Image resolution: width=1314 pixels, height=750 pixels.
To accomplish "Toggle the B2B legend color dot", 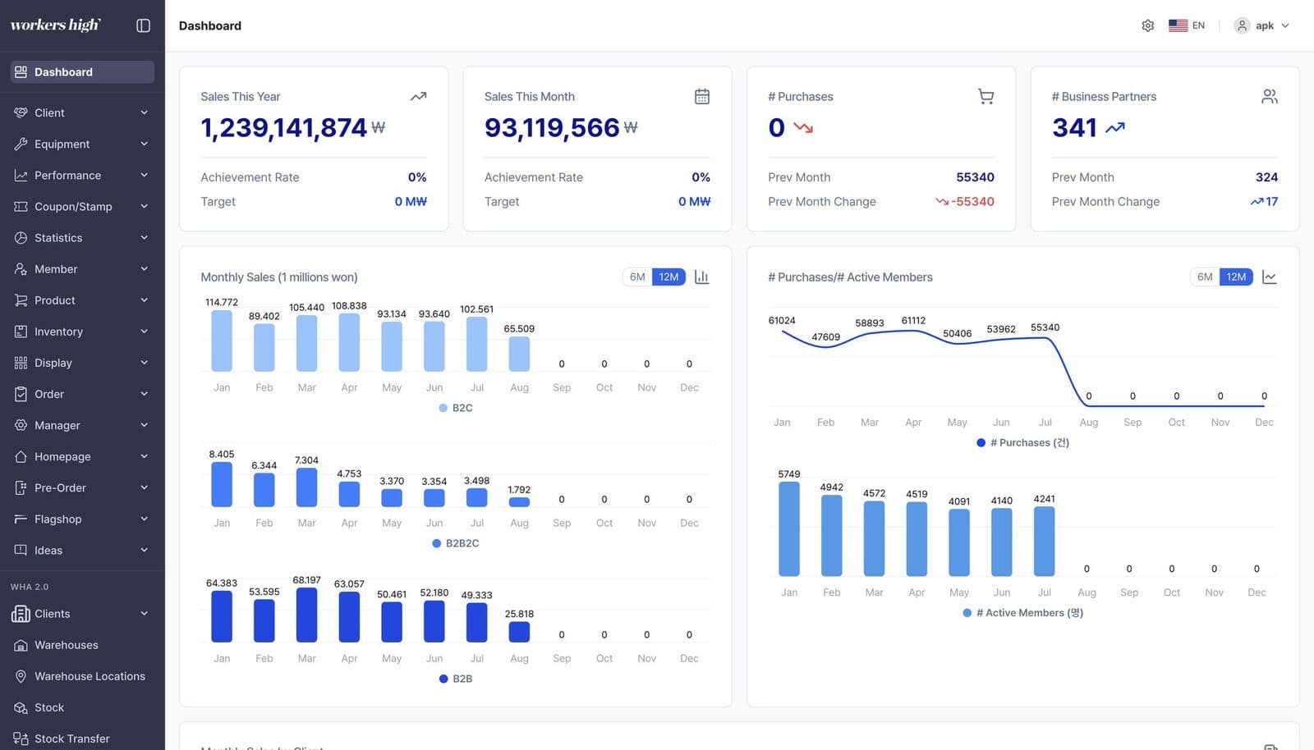I will [x=443, y=679].
